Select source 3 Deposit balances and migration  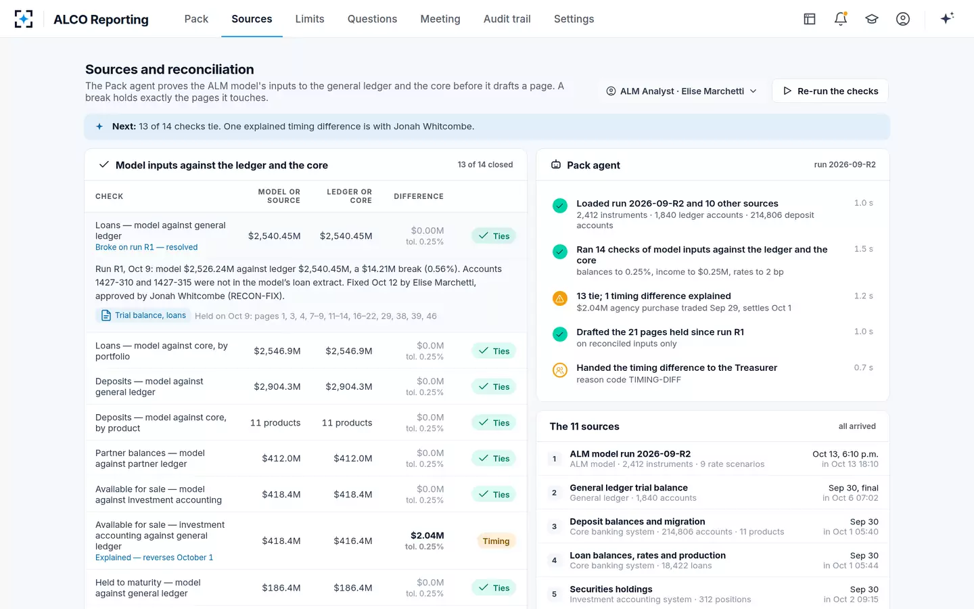pyautogui.click(x=713, y=526)
